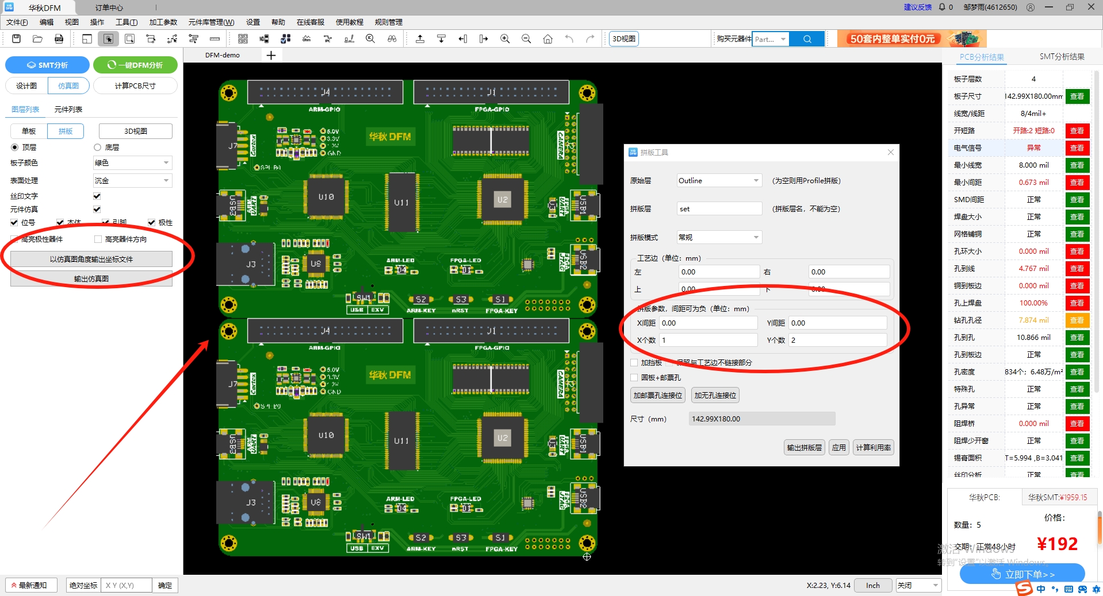
Task: Click the Ohm impedance calculator icon
Action: 307,39
